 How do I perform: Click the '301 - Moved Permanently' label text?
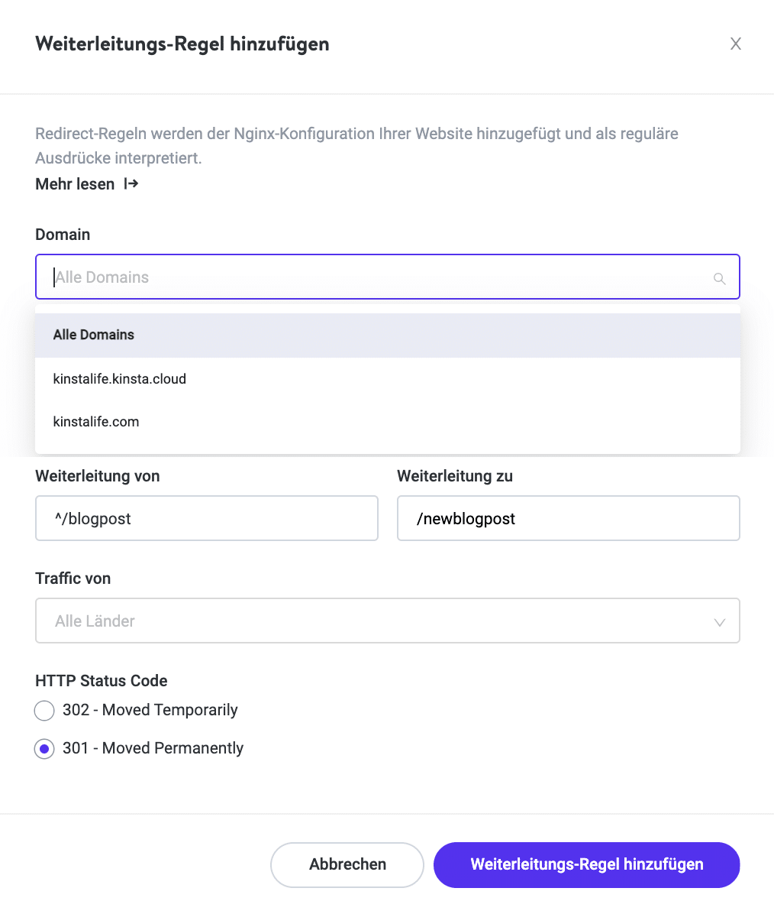pyautogui.click(x=153, y=748)
